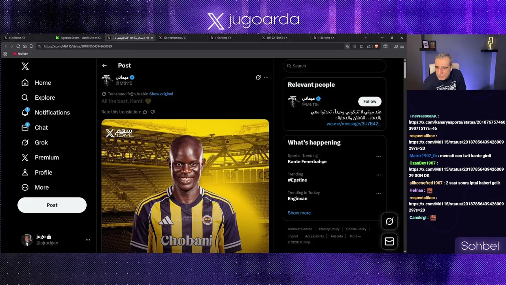This screenshot has width=506, height=285.
Task: Open the browser hamburger menu
Action: [x=402, y=46]
